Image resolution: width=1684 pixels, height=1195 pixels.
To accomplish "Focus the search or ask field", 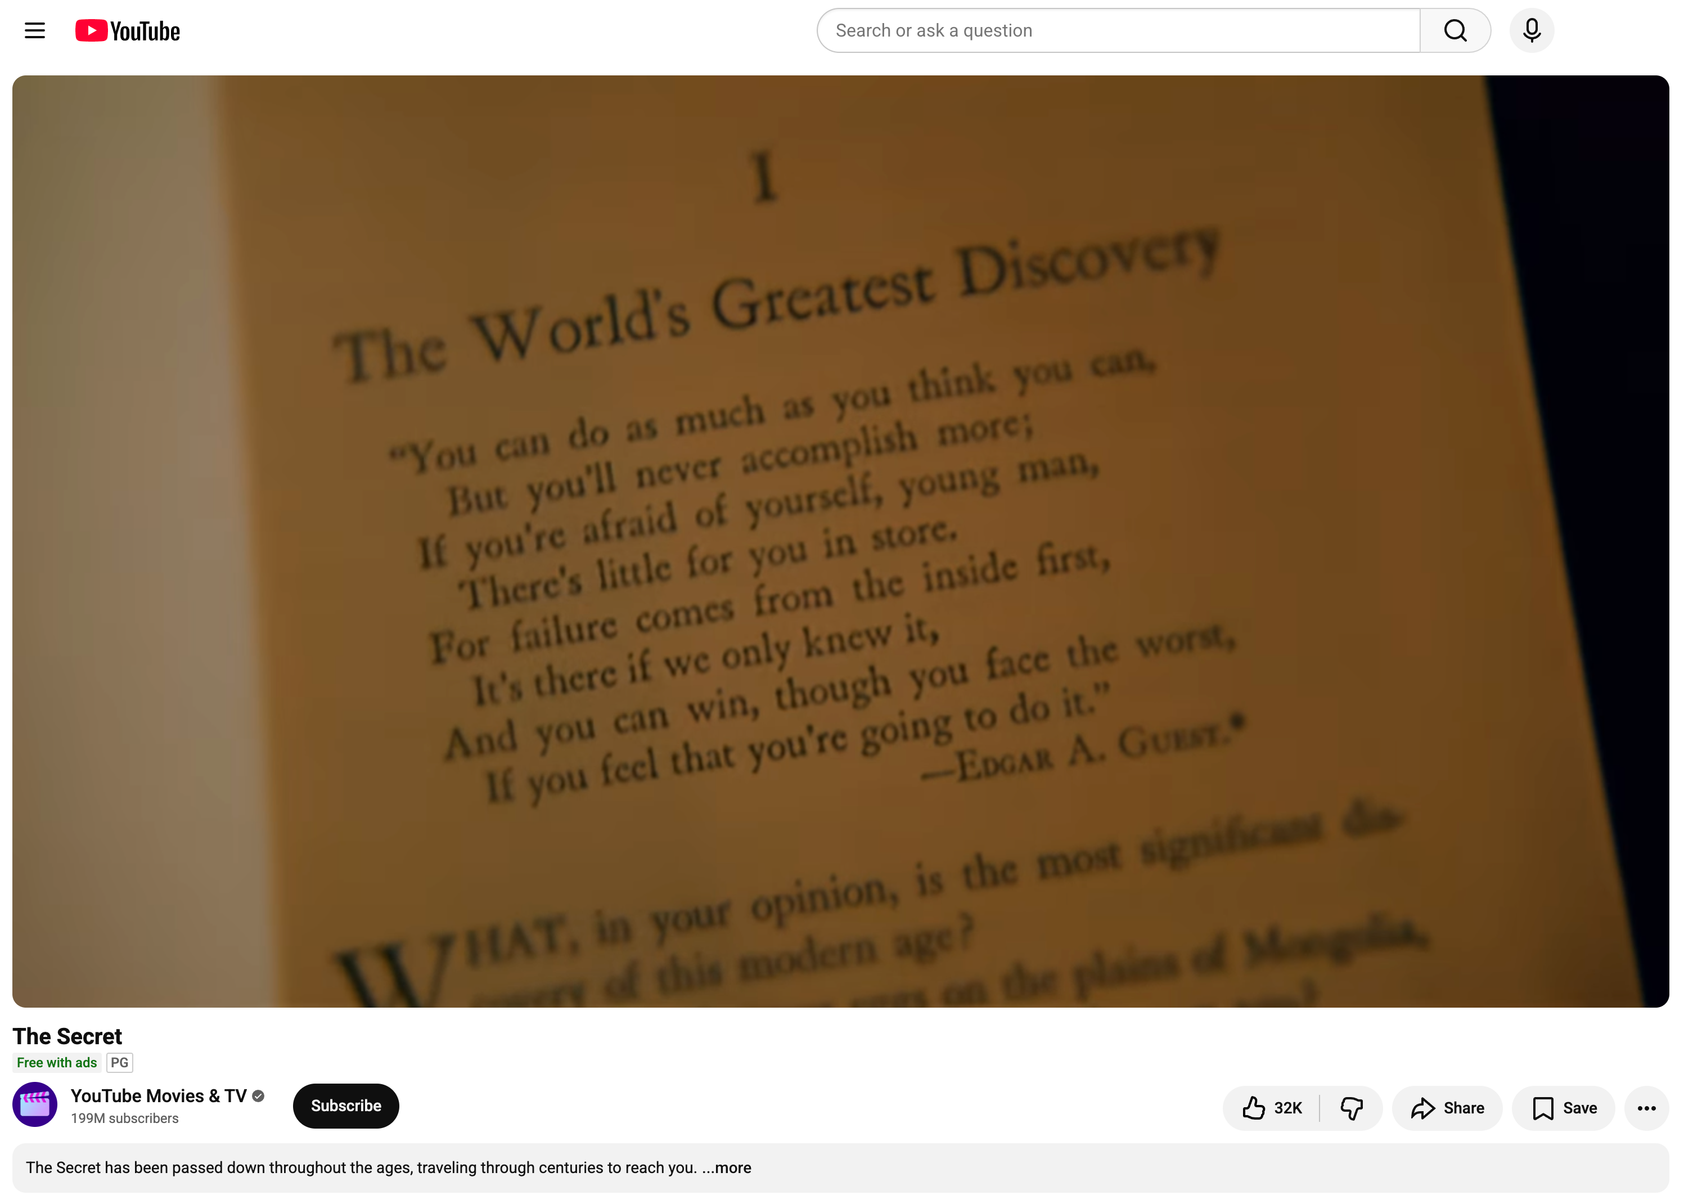I will (x=1118, y=30).
